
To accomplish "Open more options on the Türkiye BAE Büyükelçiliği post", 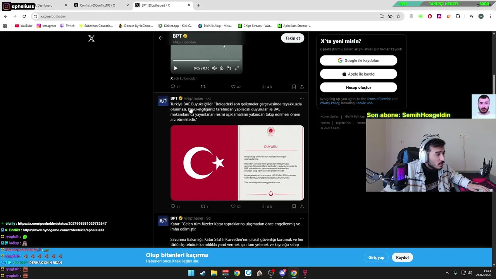I will 302,98.
